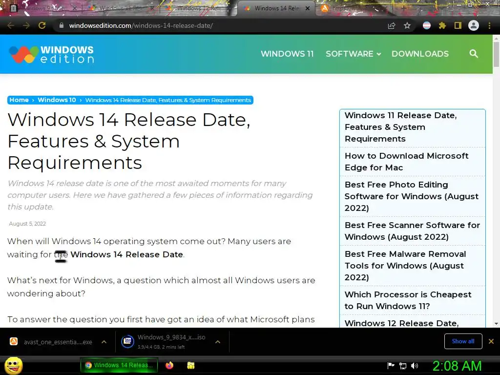Open the user profile avatar
The image size is (500, 375).
coord(474,25)
